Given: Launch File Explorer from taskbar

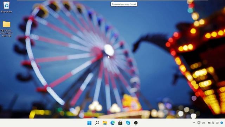Looking at the screenshot, I should 105,123.
